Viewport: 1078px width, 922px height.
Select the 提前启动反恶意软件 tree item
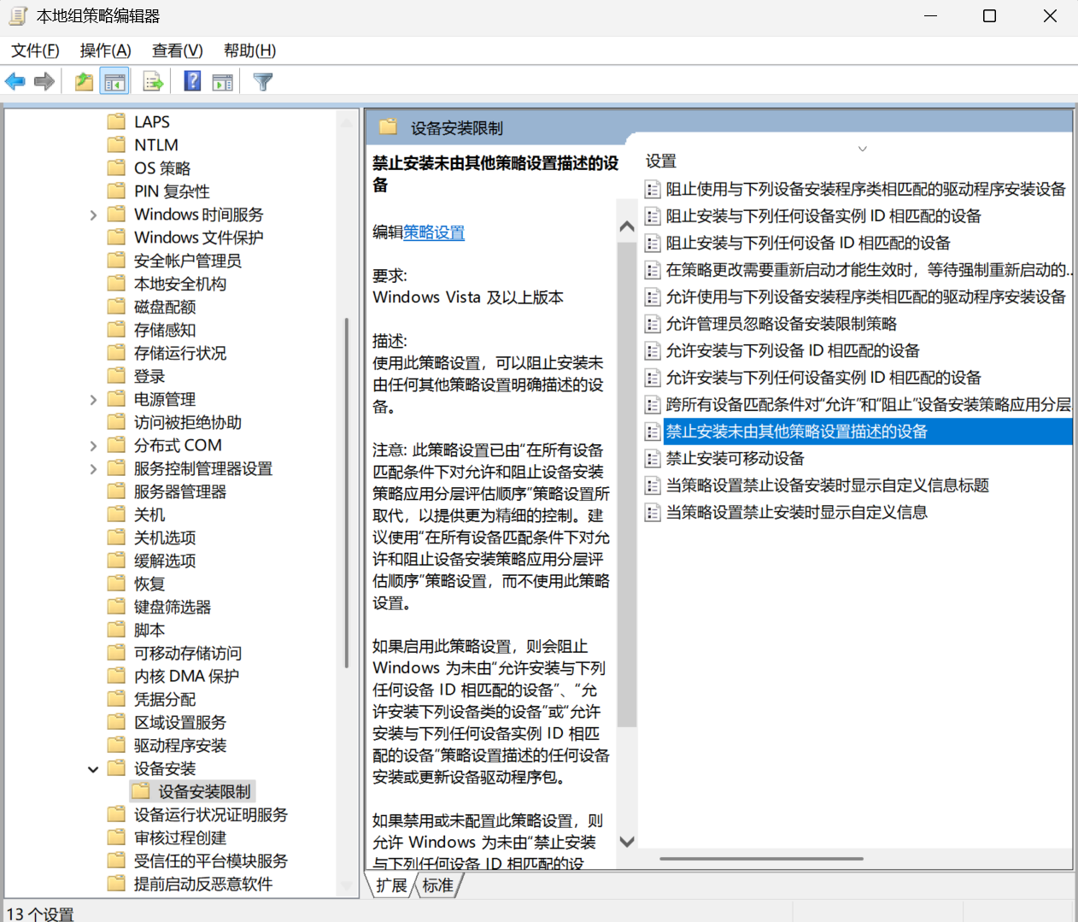pos(203,884)
